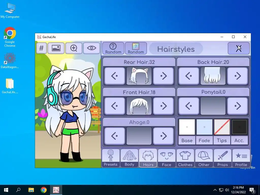The height and width of the screenshot is (195, 260).
Task: Open the Clothes tab
Action: pyautogui.click(x=185, y=158)
